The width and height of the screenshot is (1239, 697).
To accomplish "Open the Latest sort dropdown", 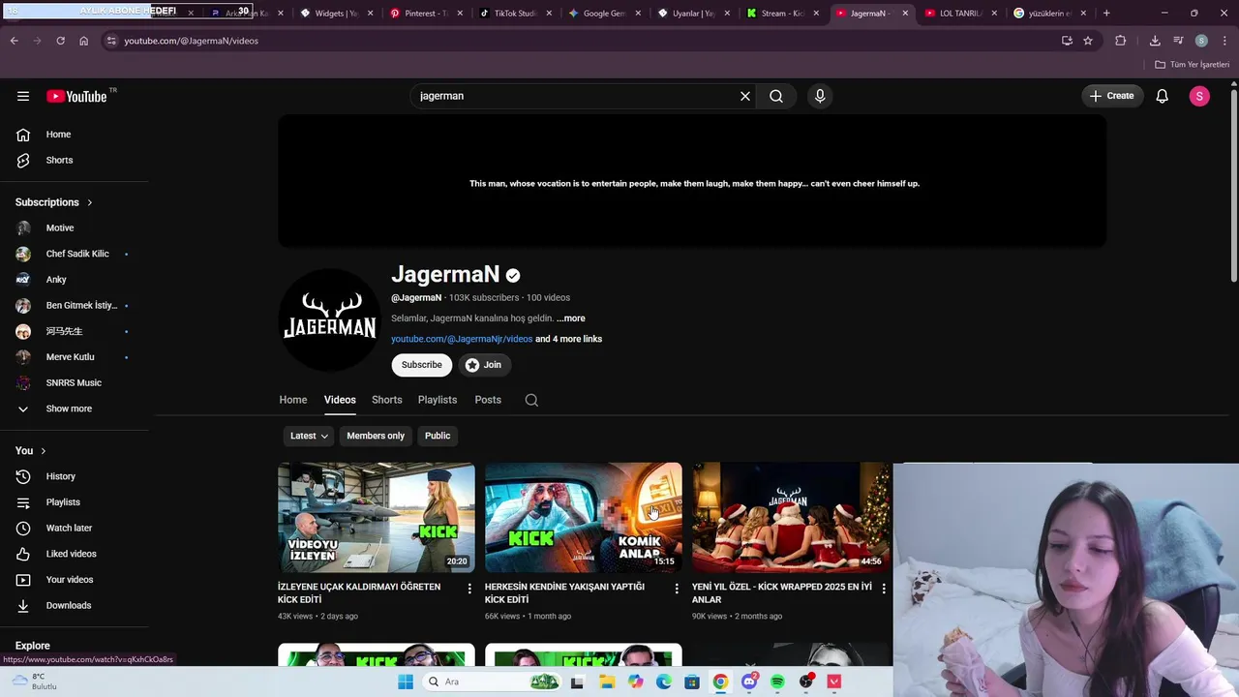I will click(x=309, y=436).
